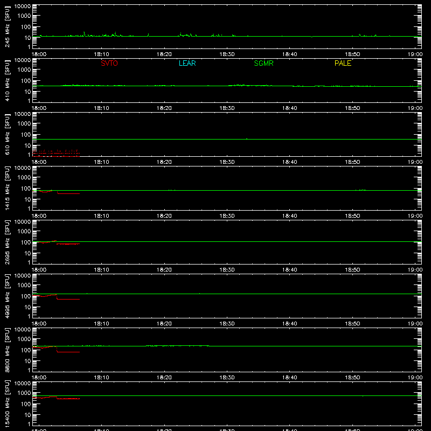This screenshot has height=431, width=431.
Task: Click 18:20 label under the 8800 MHz panel
Action: 164,378
